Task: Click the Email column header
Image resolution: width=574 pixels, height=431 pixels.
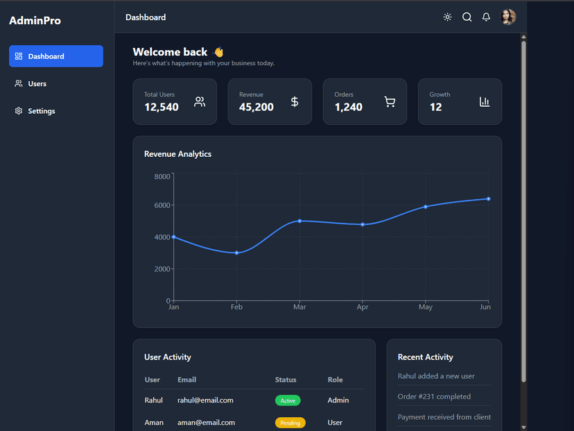Action: click(x=186, y=380)
